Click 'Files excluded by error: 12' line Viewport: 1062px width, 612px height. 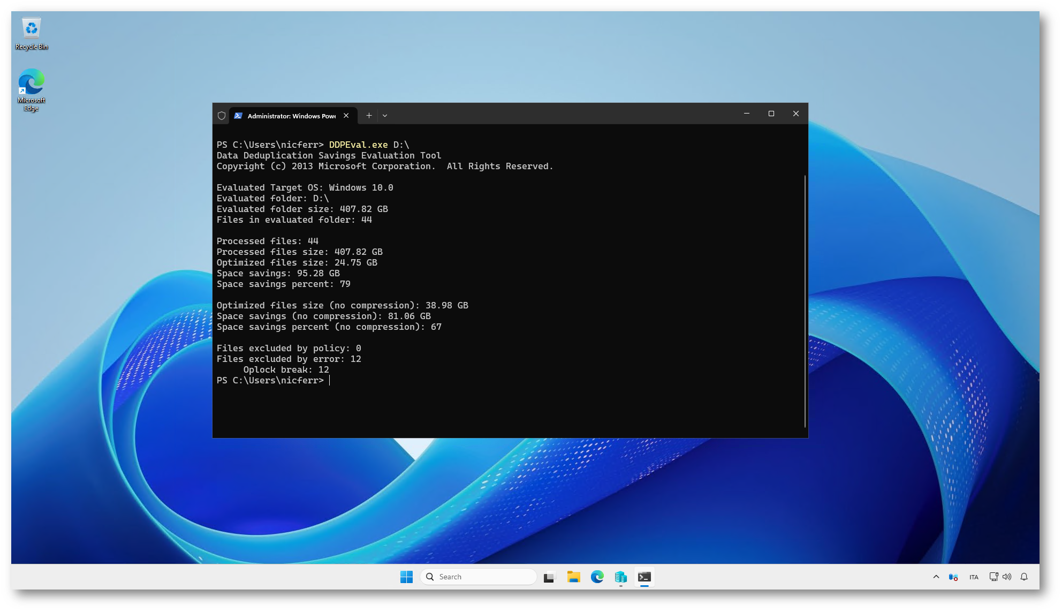click(289, 359)
